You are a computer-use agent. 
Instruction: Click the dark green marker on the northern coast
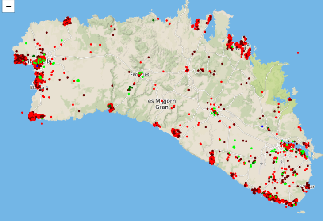click(x=154, y=20)
